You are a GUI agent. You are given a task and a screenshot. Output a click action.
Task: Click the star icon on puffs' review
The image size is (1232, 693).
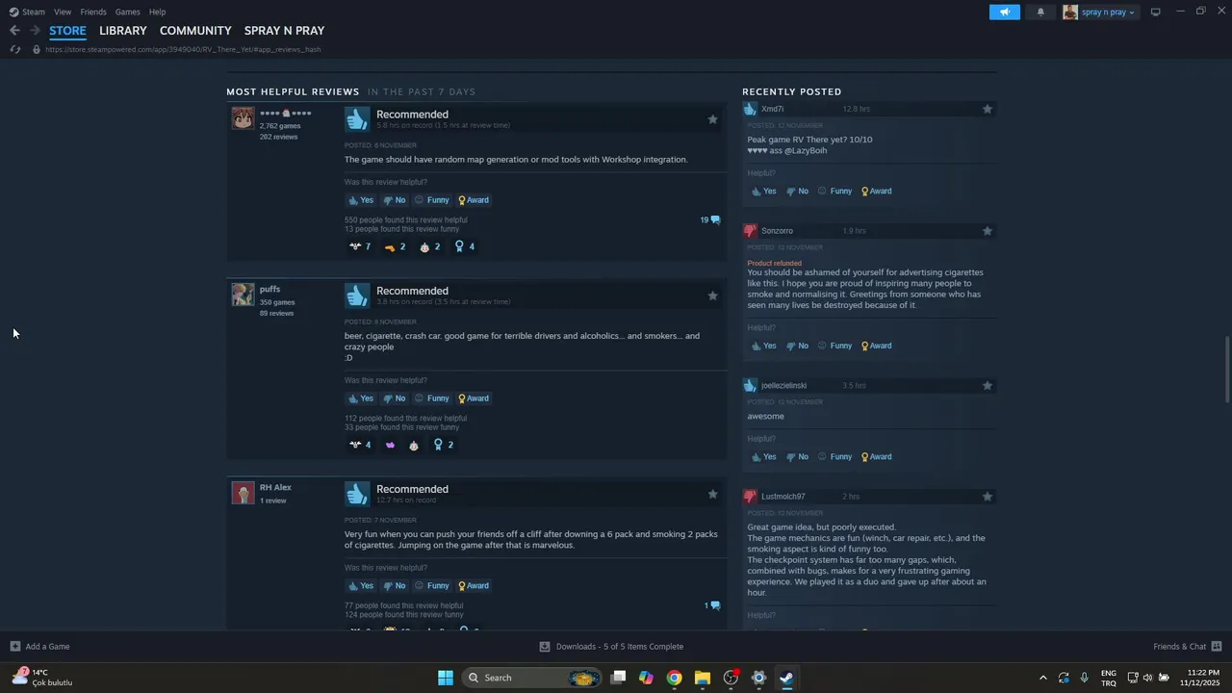(x=712, y=295)
